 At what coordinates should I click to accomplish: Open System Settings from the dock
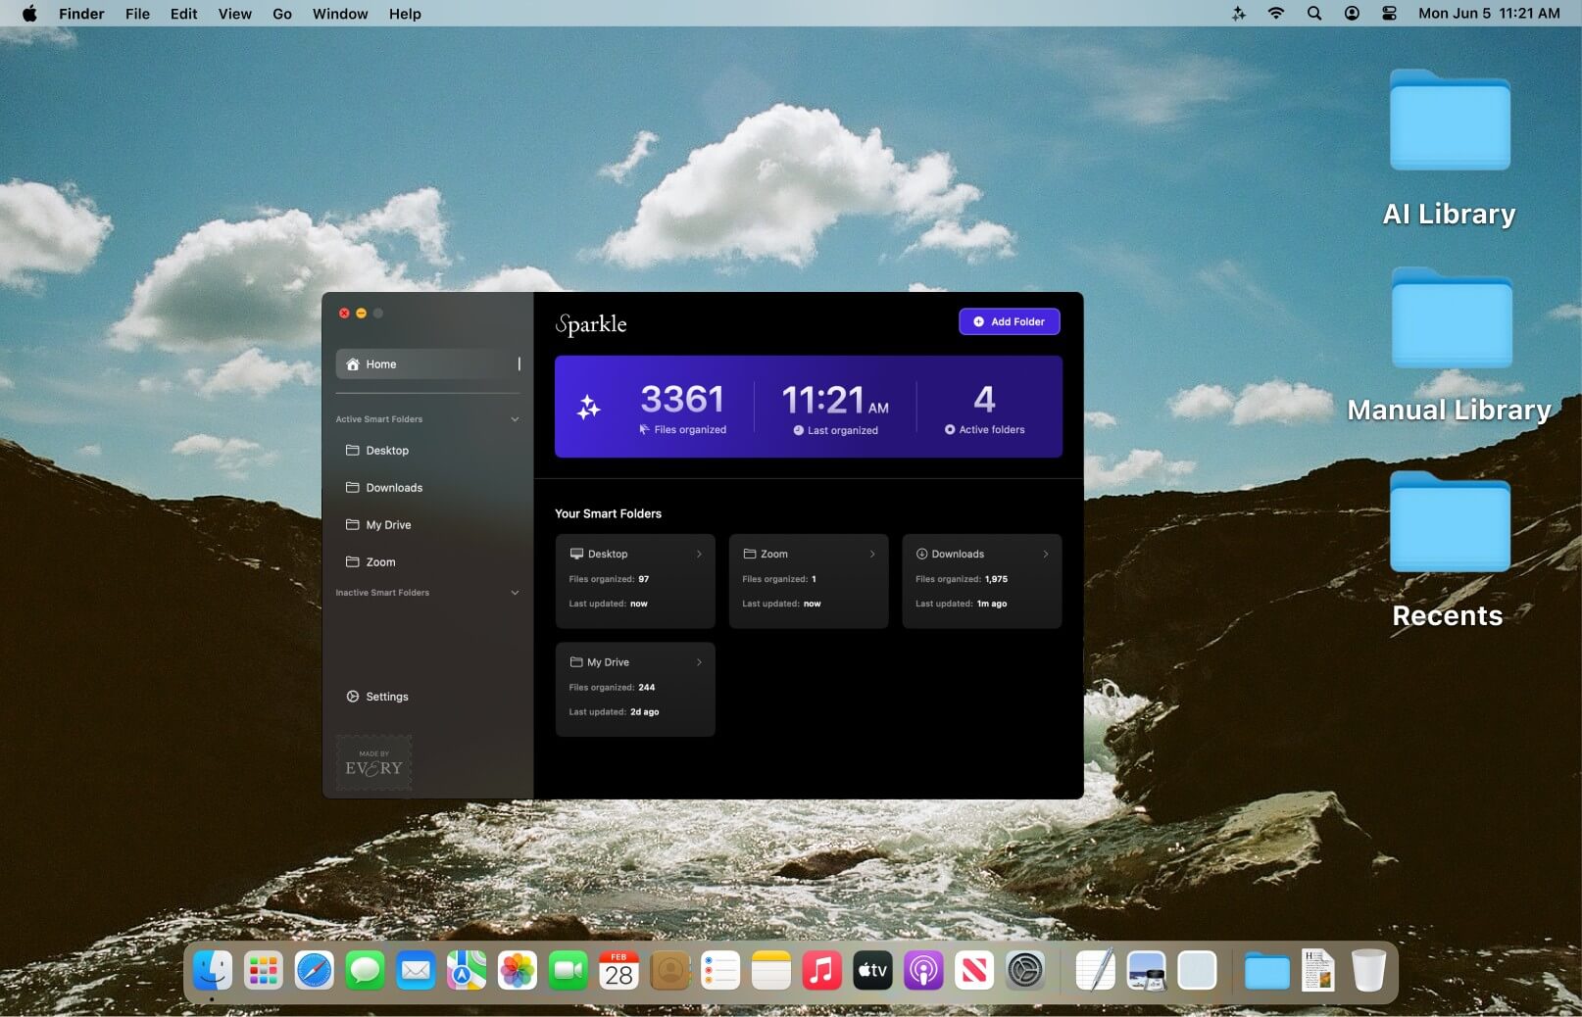1025,971
